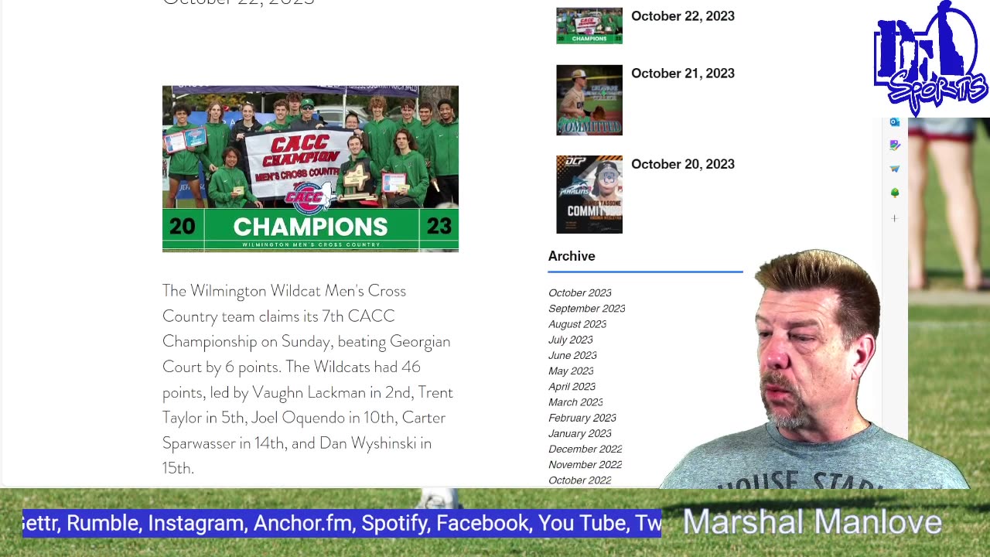Open Drop paper-plane icon in the sidebar
The width and height of the screenshot is (990, 557).
(x=894, y=169)
